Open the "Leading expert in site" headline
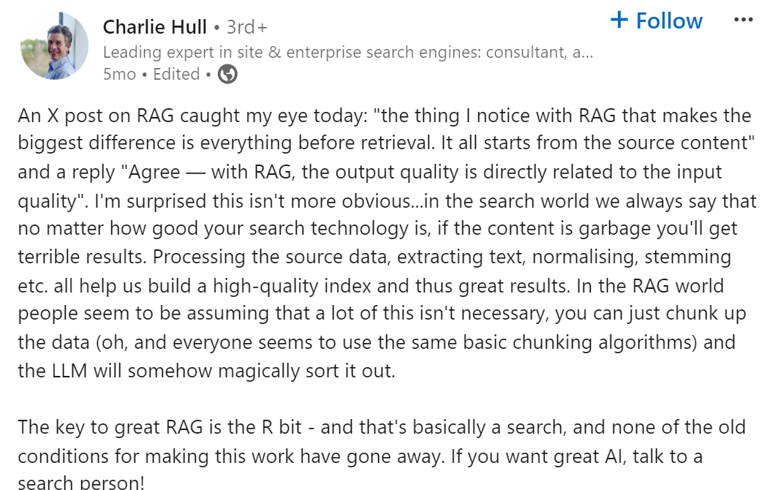Screen dimensions: 778x490 pos(219,52)
